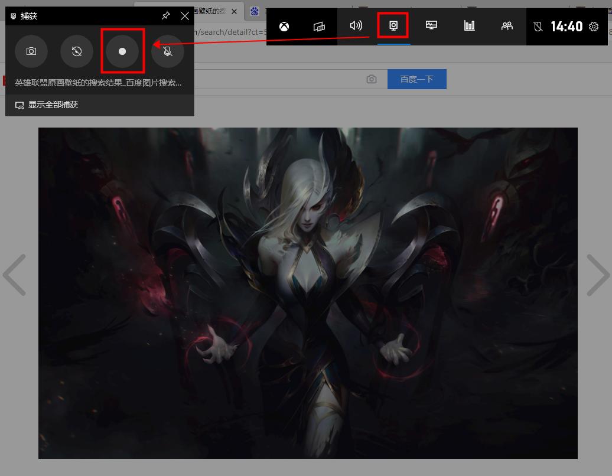
Task: Click the League of Legends wallpaper image
Action: [308, 293]
